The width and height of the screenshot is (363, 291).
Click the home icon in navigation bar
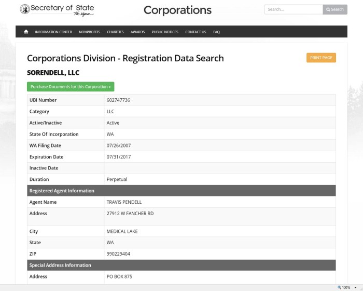[26, 32]
